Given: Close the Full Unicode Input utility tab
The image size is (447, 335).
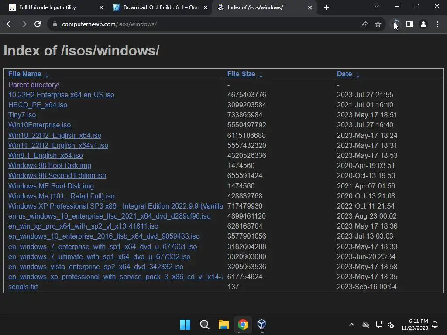Looking at the screenshot, I should click(101, 7).
